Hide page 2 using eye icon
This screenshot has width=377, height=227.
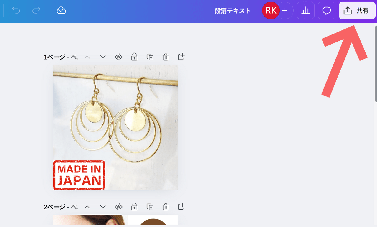click(x=118, y=207)
